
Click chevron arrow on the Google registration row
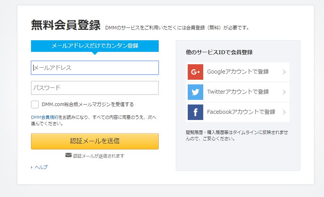point(285,72)
